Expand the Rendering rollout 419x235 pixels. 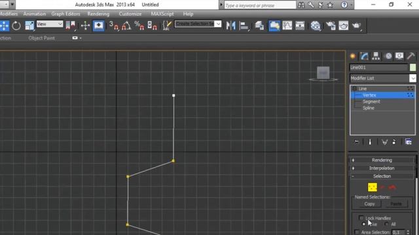(382, 160)
